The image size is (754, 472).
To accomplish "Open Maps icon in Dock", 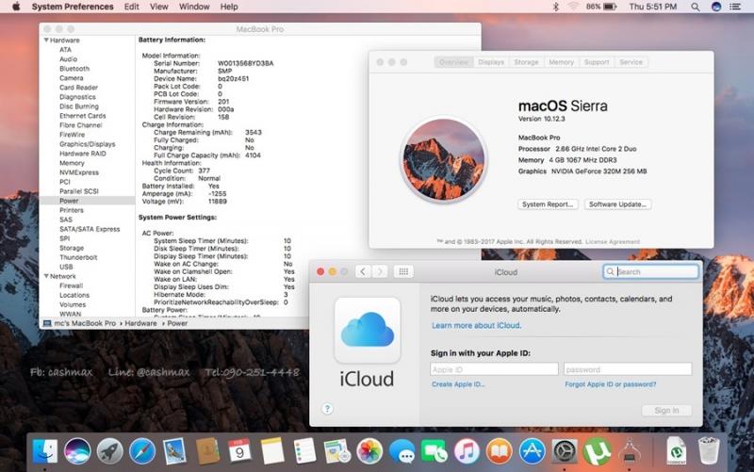I will pyautogui.click(x=337, y=451).
